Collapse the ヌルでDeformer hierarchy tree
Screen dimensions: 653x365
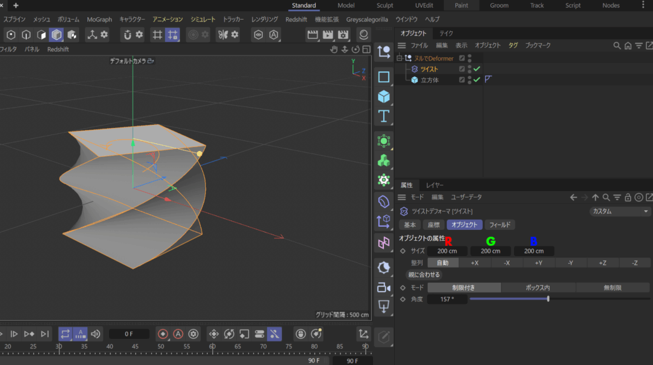[x=400, y=59]
